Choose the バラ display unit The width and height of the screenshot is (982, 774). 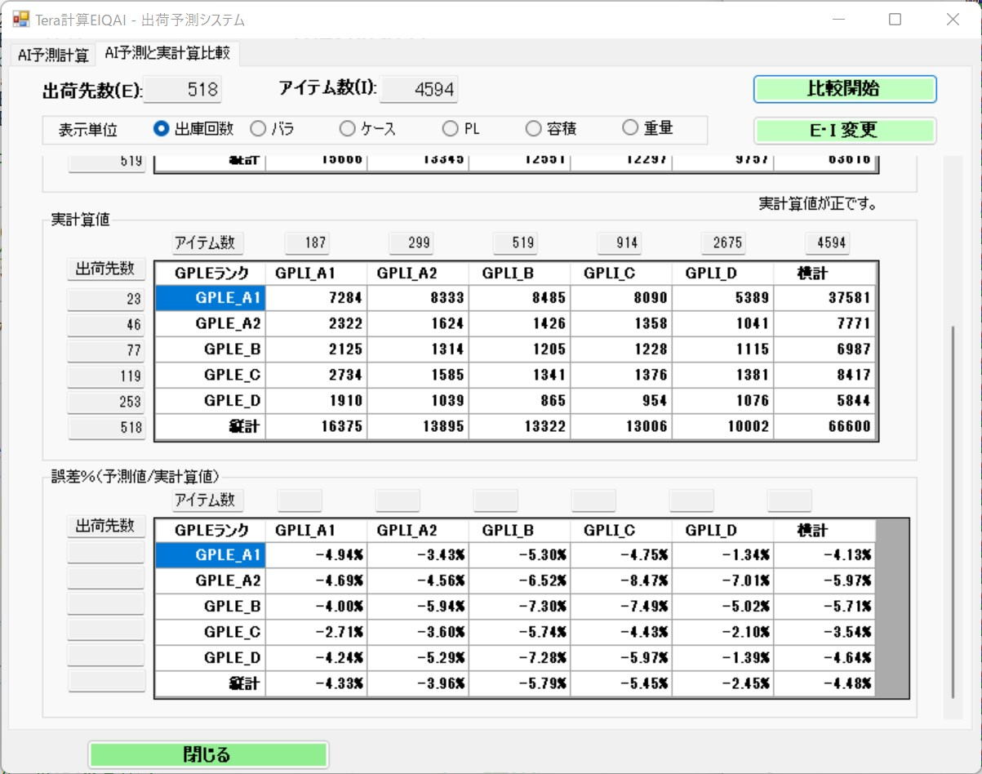273,128
